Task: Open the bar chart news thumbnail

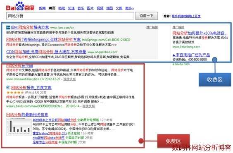Action: 19,127
